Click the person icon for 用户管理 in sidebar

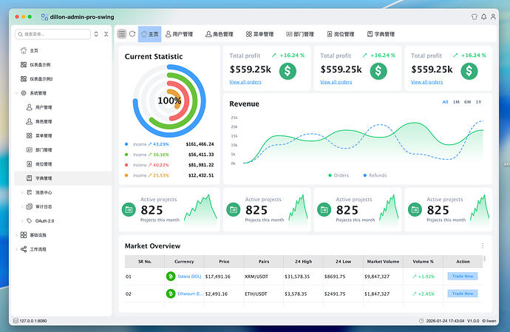(30, 107)
